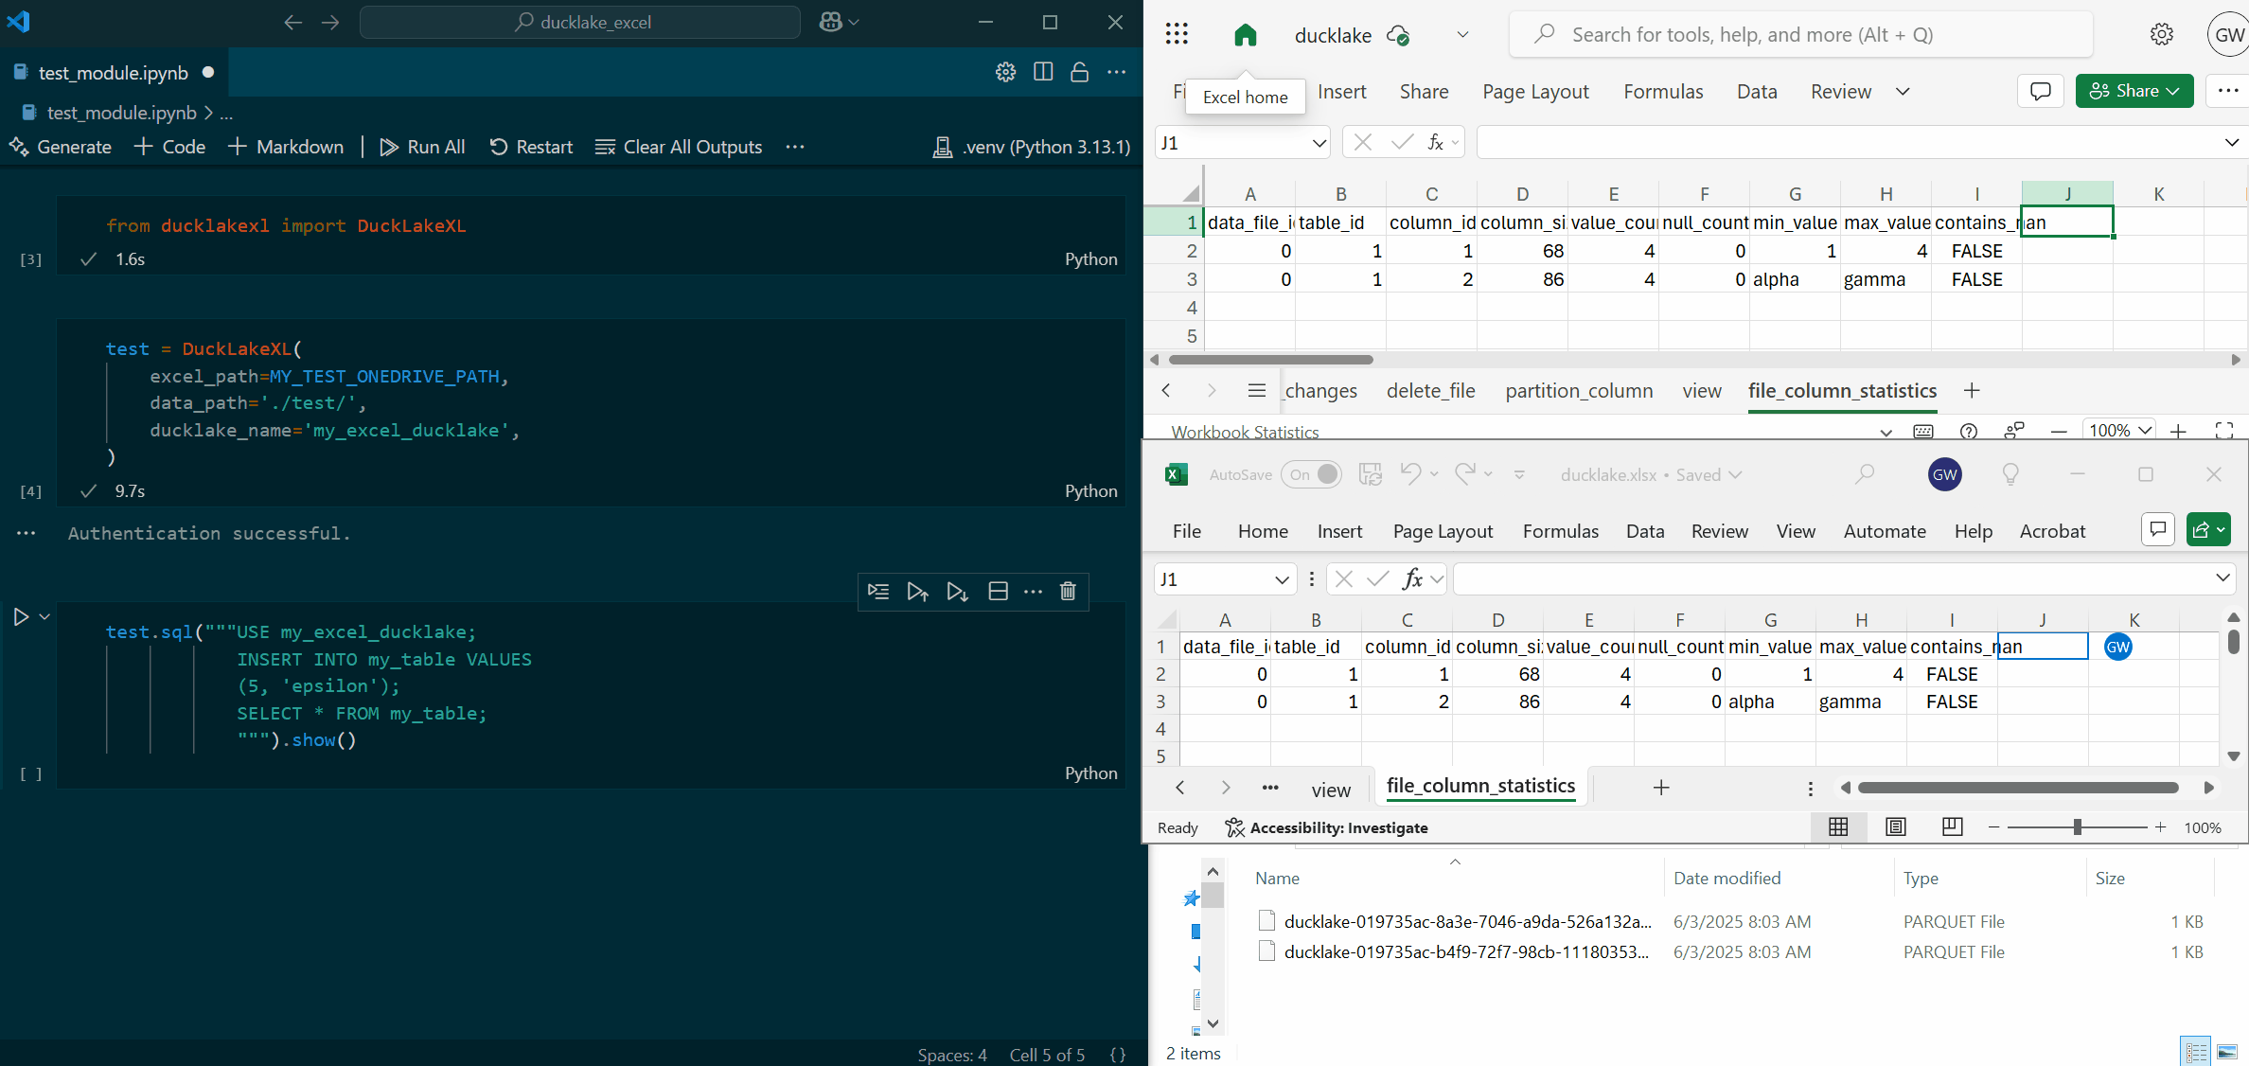The image size is (2249, 1066).
Task: Open comments pane in Excel web
Action: [2041, 91]
